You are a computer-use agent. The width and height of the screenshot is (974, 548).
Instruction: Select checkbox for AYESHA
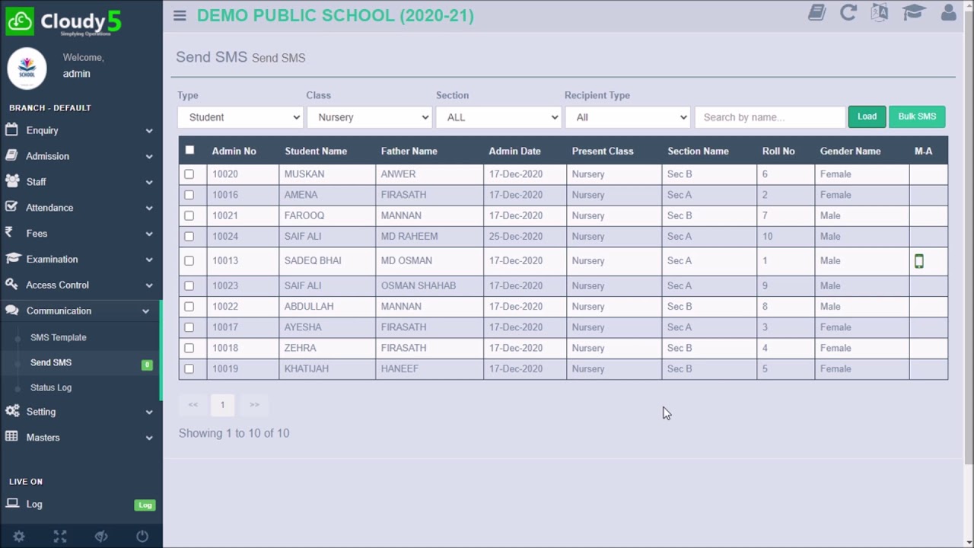tap(189, 327)
